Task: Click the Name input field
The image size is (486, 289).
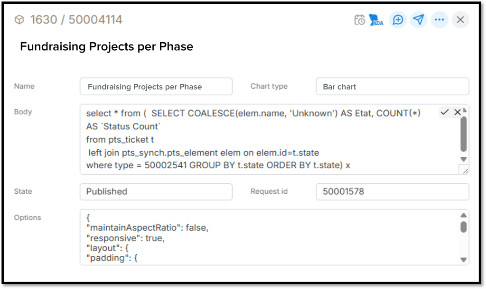Action: 156,87
